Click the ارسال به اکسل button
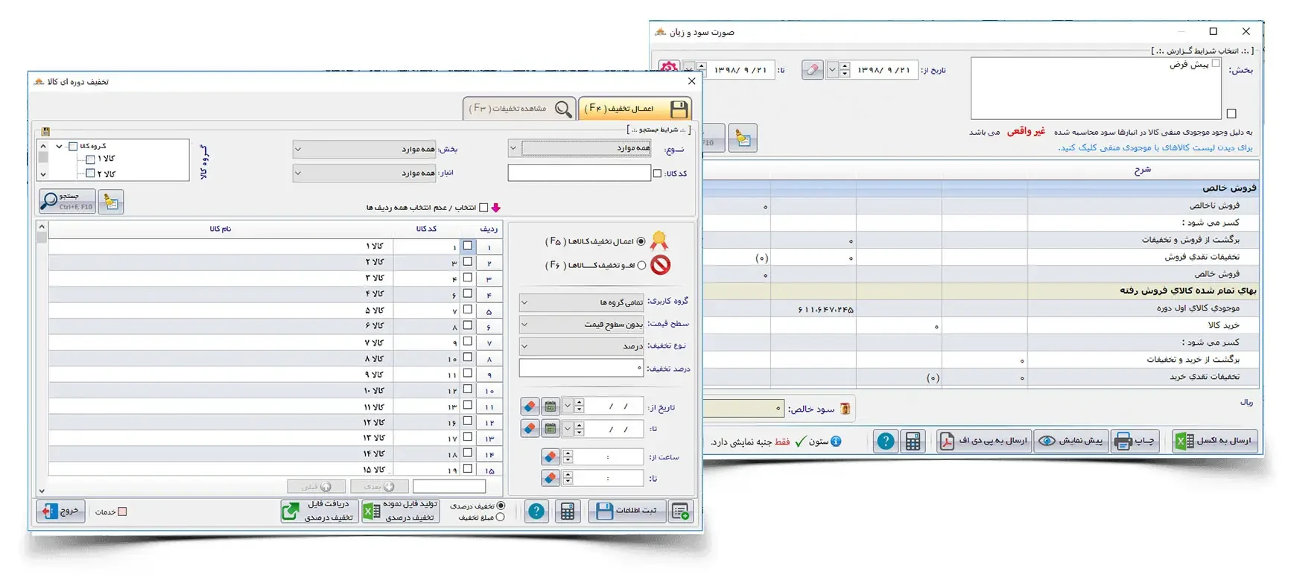1291x583 pixels. click(1215, 441)
